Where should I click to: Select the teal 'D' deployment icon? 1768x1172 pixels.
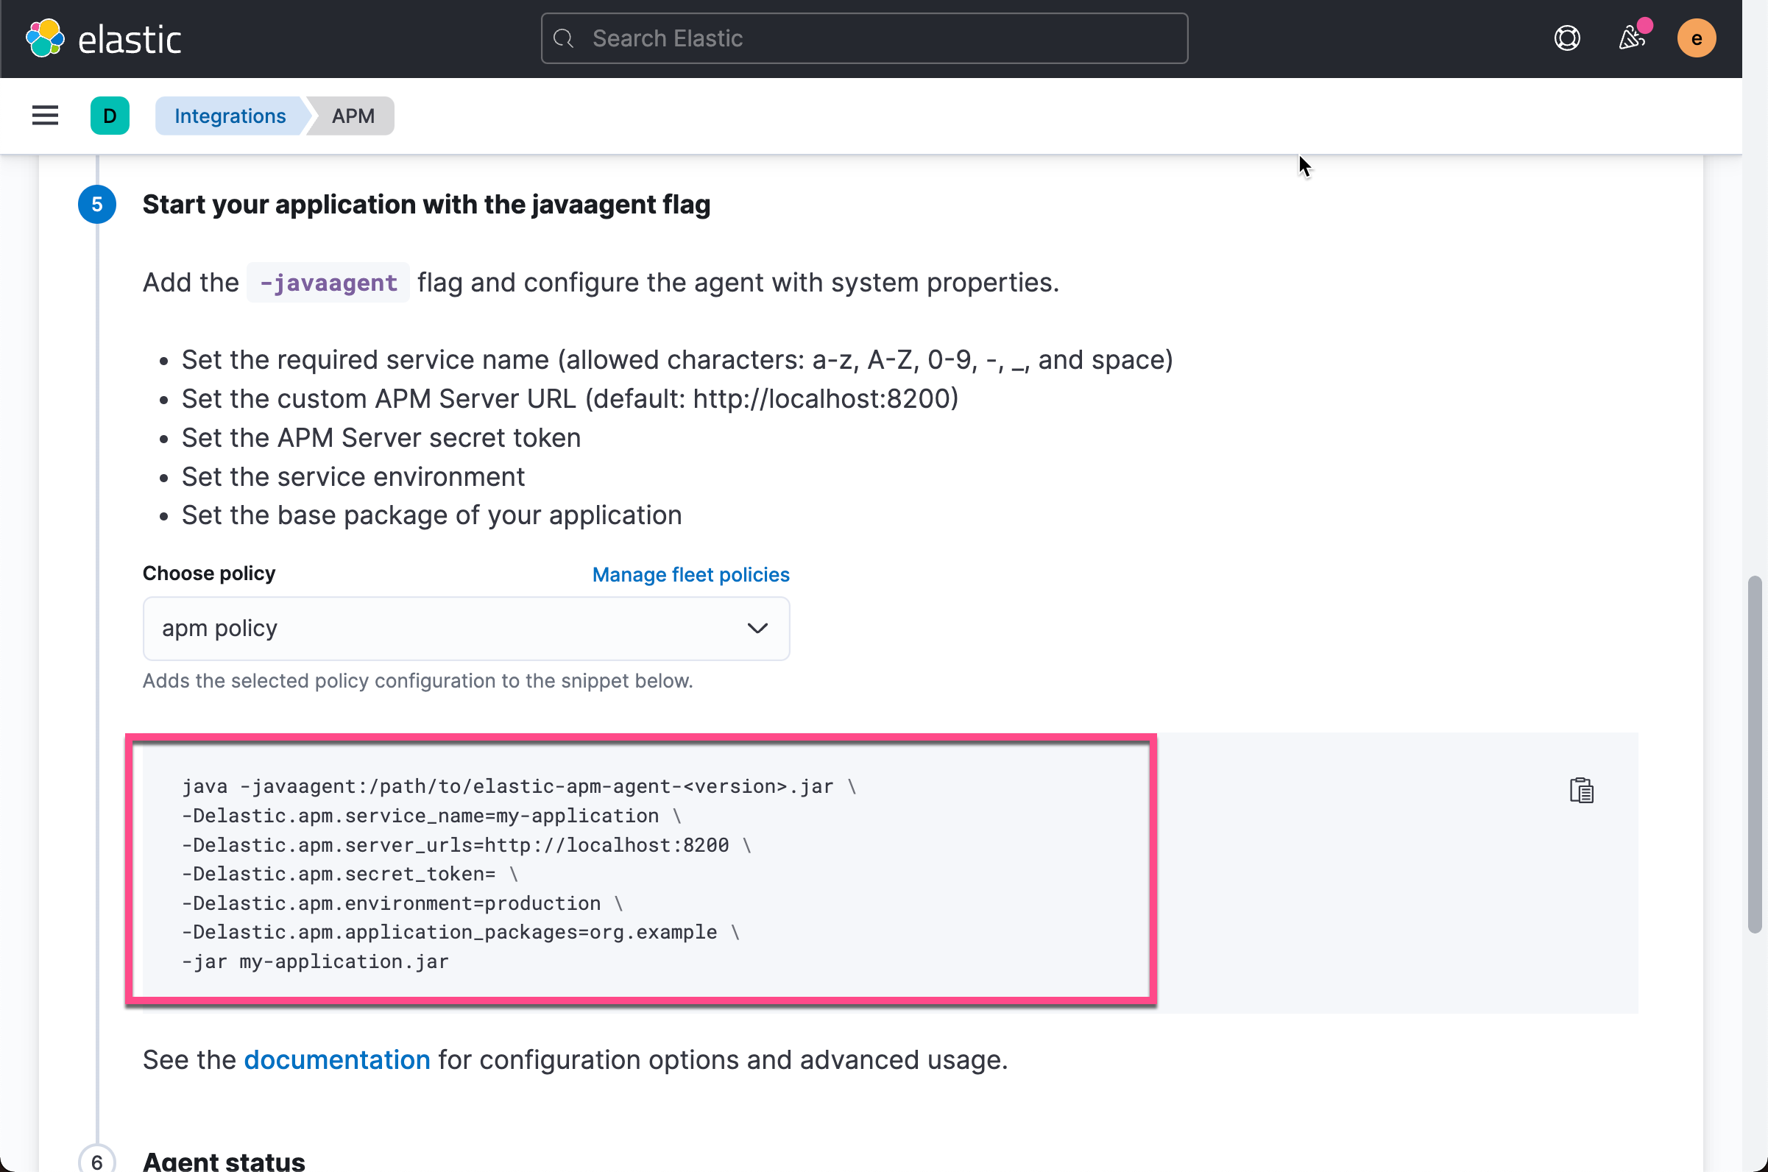109,115
